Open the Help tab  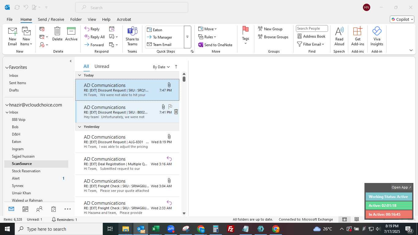pos(106,19)
